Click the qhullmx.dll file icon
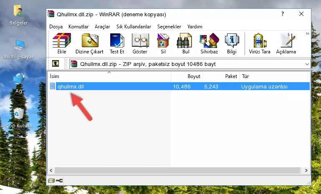This screenshot has width=321, height=194. click(53, 86)
